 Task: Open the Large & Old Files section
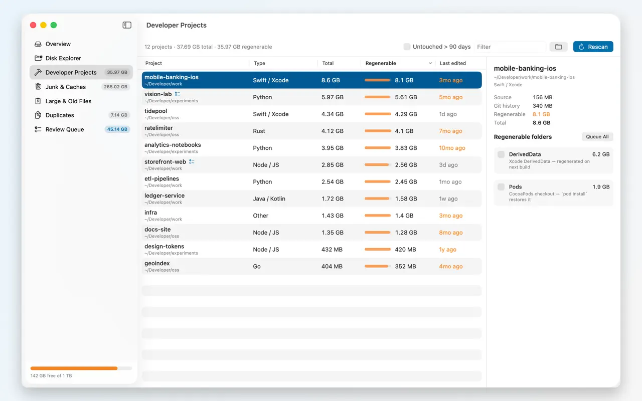coord(81,101)
